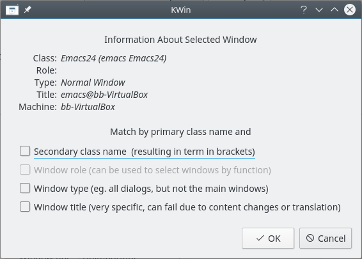This screenshot has width=362, height=259.
Task: Click the KWin title text in title bar
Action: coord(181,10)
